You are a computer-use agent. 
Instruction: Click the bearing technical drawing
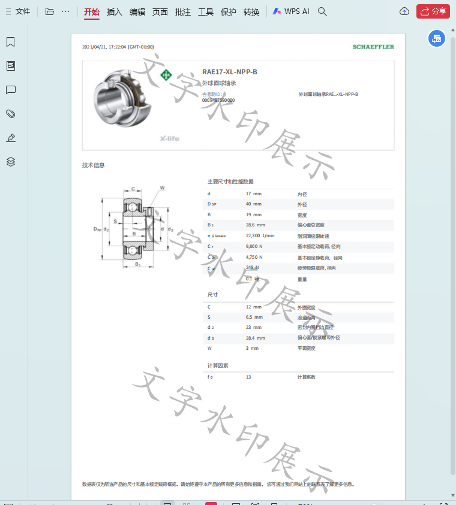click(x=133, y=227)
